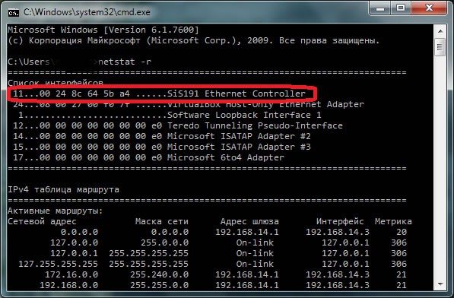The height and width of the screenshot is (298, 454).
Task: Click the scrollbar up arrow
Action: point(440,30)
